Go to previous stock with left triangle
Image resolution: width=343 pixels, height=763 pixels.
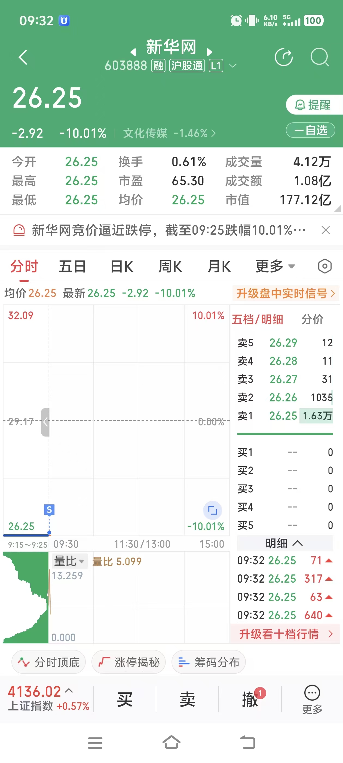pos(133,52)
